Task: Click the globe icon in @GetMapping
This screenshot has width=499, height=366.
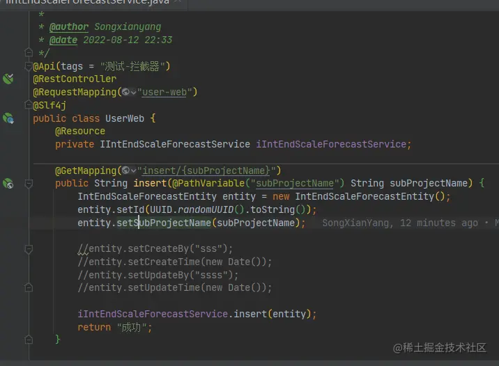Action: point(125,170)
